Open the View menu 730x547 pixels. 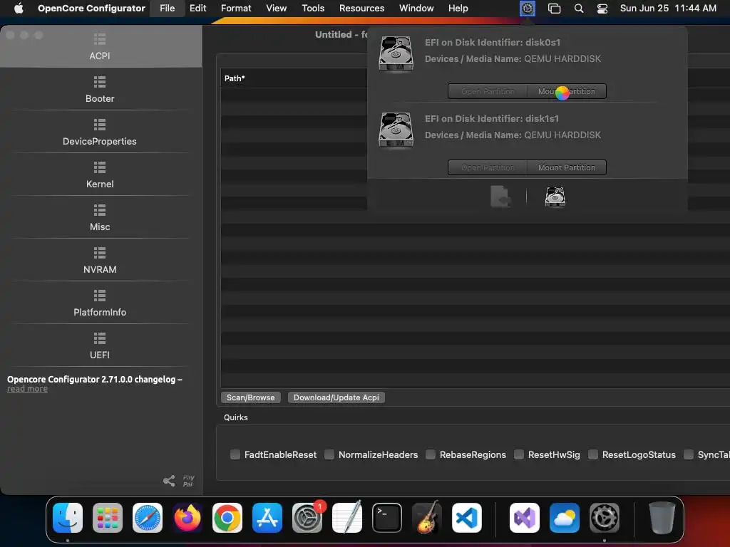[276, 9]
